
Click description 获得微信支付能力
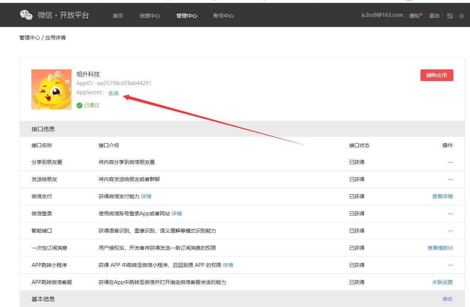pyautogui.click(x=119, y=196)
